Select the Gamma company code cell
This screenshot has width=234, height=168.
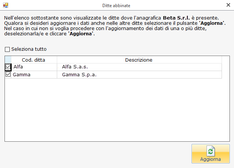coord(34,74)
